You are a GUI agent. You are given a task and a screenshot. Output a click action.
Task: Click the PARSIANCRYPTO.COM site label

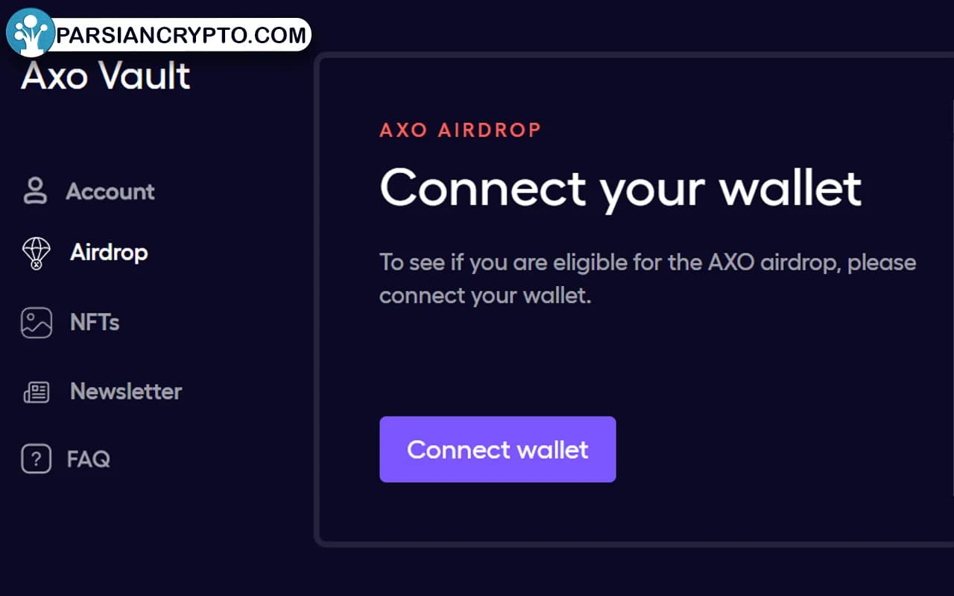click(182, 34)
